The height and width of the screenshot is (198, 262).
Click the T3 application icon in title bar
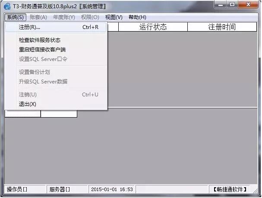coord(7,6)
